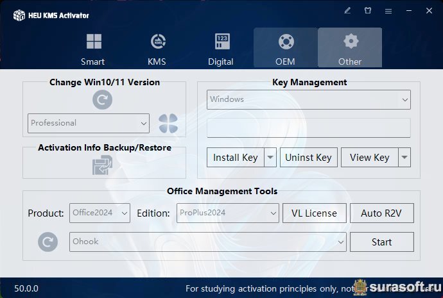The image size is (443, 298).
Task: Click the 50.0.0 version text
Action: (26, 288)
